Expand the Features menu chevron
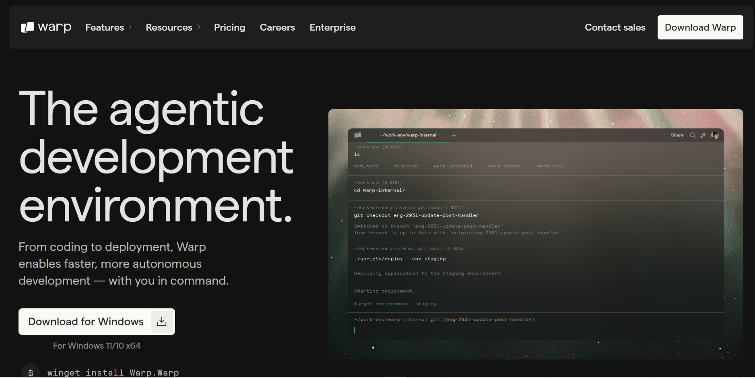 click(130, 27)
